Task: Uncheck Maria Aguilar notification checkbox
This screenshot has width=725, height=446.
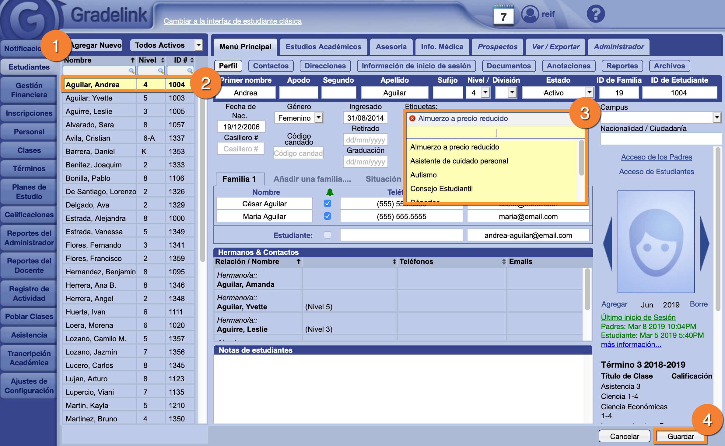Action: 327,216
